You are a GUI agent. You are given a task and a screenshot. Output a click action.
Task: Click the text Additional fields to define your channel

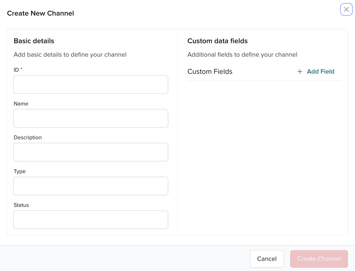(242, 54)
